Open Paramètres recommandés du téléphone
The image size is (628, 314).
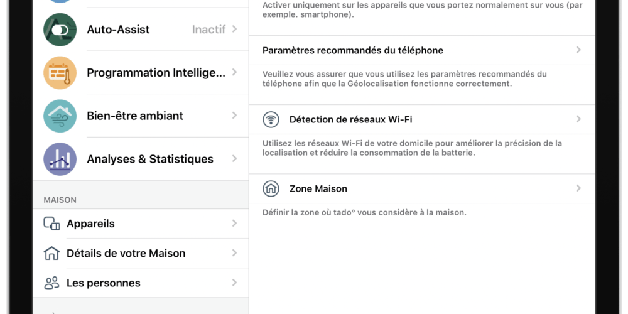[422, 50]
